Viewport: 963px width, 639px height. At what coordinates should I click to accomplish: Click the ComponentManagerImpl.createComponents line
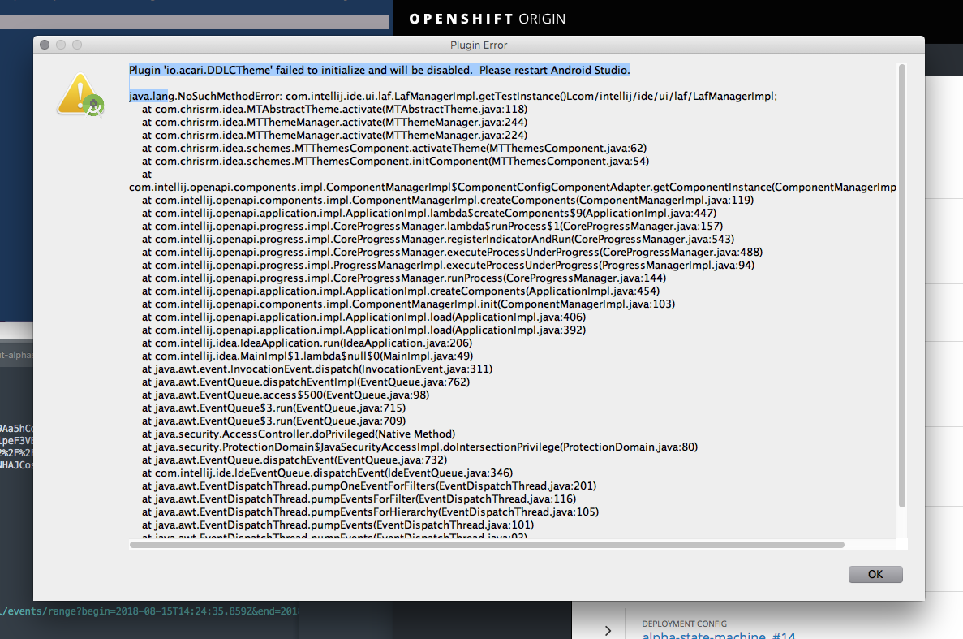tap(448, 200)
